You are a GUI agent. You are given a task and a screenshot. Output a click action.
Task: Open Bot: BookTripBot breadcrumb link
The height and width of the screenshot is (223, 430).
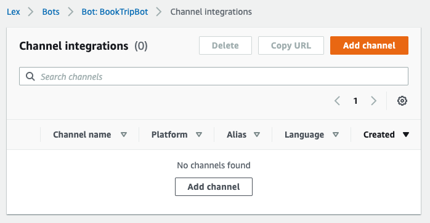[x=115, y=12]
